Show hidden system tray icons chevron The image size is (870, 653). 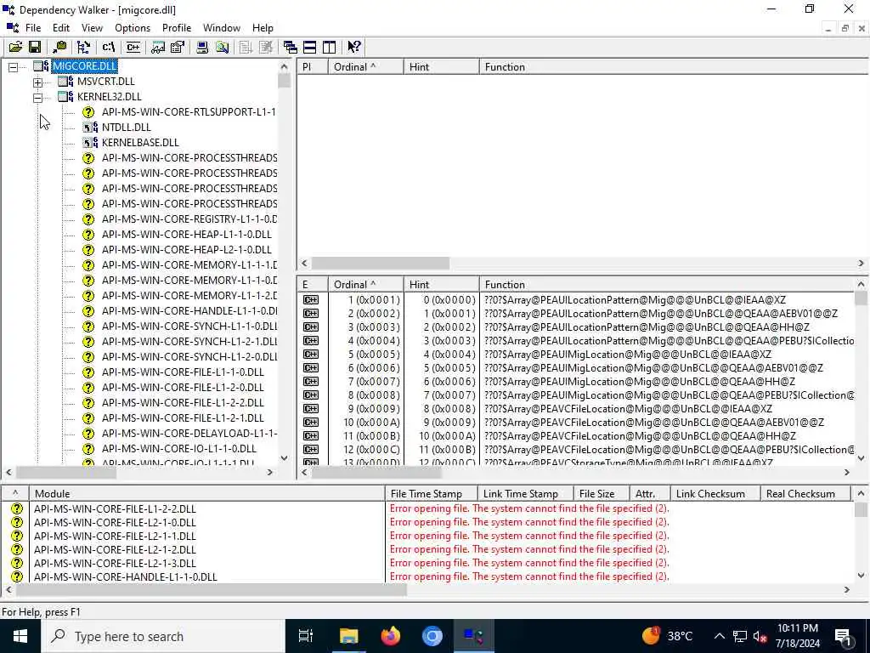tap(719, 636)
